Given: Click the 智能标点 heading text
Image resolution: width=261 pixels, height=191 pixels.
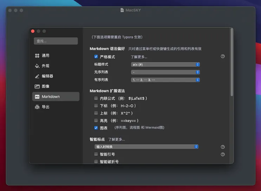Looking at the screenshot, I should coord(97,139).
